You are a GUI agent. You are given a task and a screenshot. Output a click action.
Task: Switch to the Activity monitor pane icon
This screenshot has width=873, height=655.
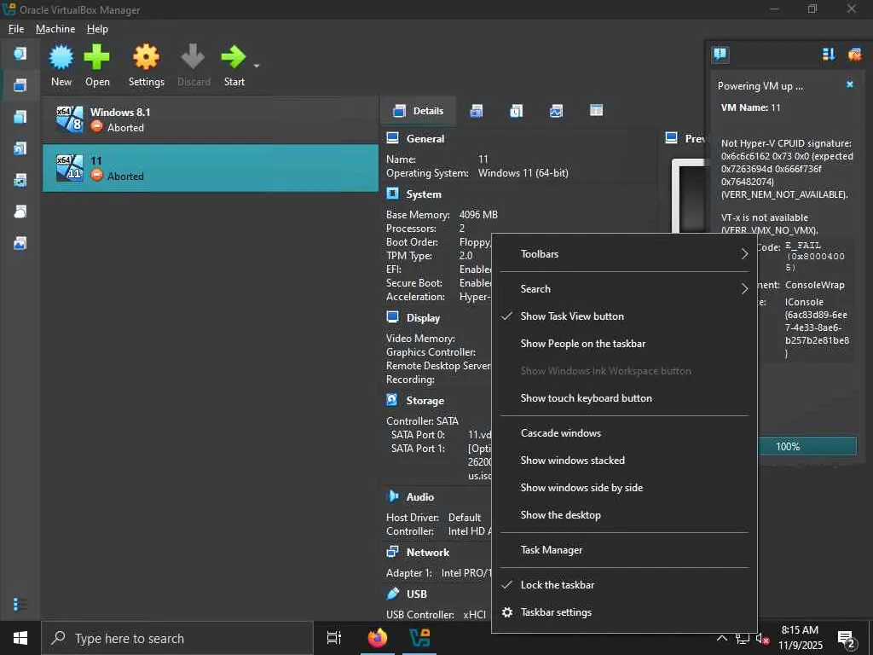(x=556, y=111)
